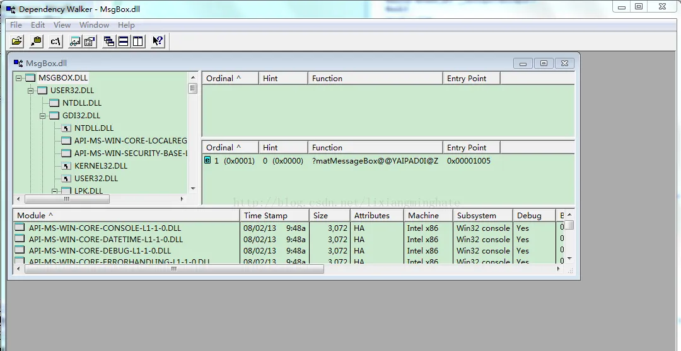Collapse the MSGBOX.DLL root tree node

coord(19,78)
